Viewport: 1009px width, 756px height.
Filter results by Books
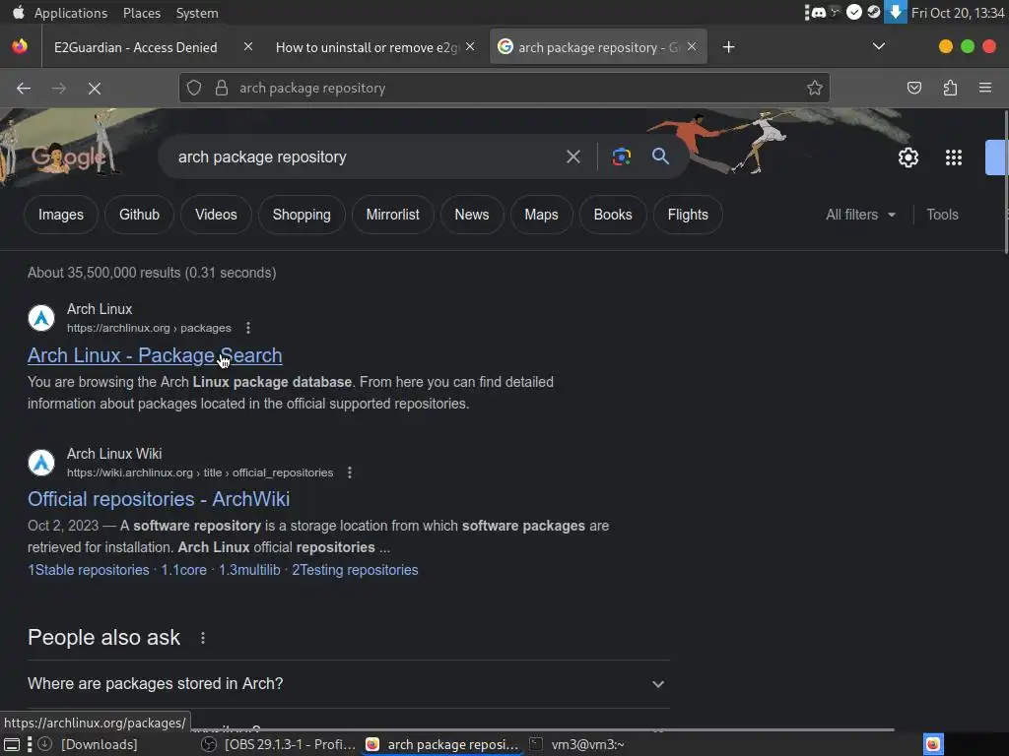[613, 215]
